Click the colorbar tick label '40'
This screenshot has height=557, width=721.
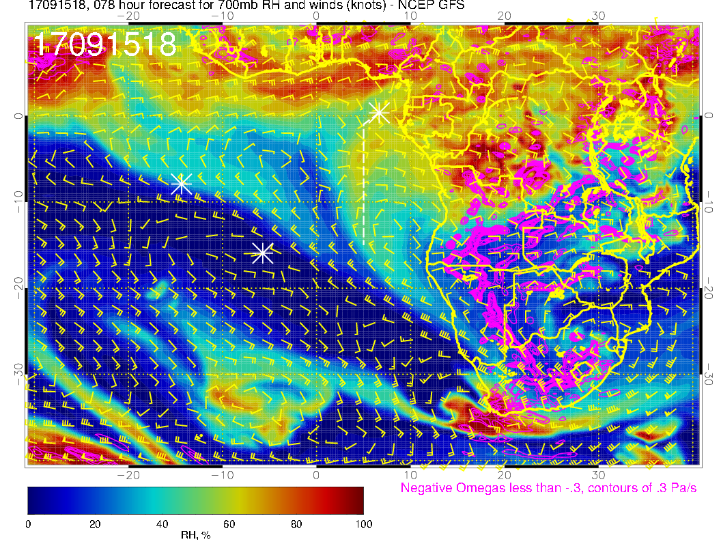(162, 524)
